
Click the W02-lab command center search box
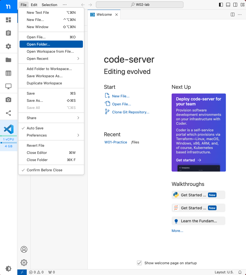(140, 5)
